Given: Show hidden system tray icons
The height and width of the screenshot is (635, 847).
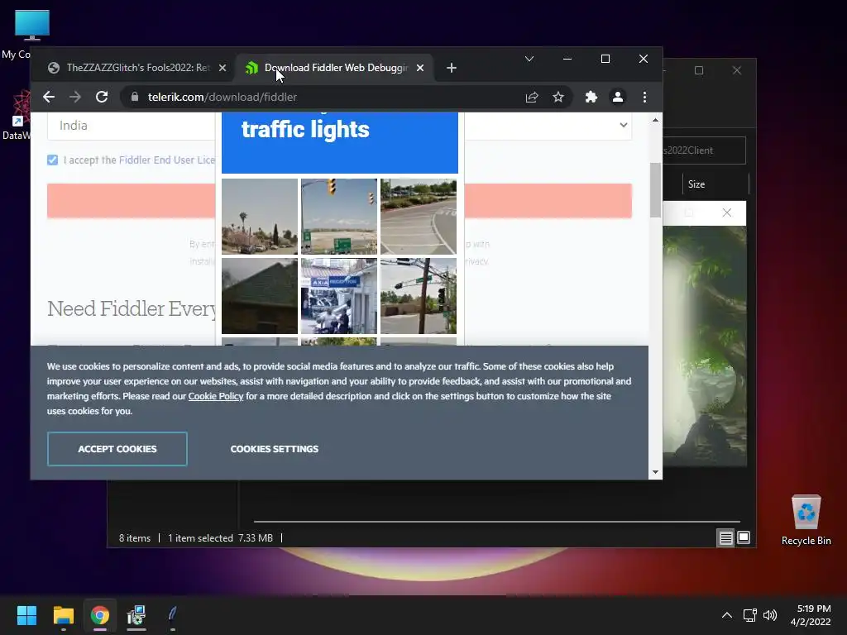Looking at the screenshot, I should [x=727, y=615].
